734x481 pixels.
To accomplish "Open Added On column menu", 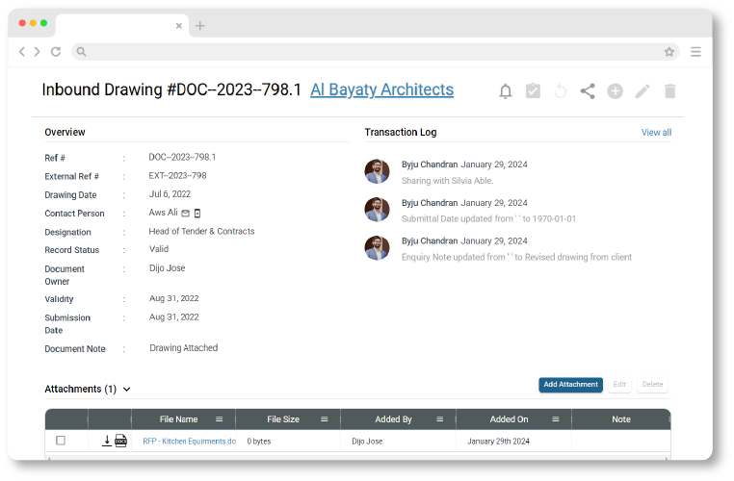I will point(556,419).
